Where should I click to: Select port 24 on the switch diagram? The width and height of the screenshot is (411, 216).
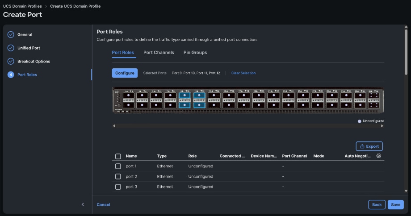pyautogui.click(x=288, y=105)
